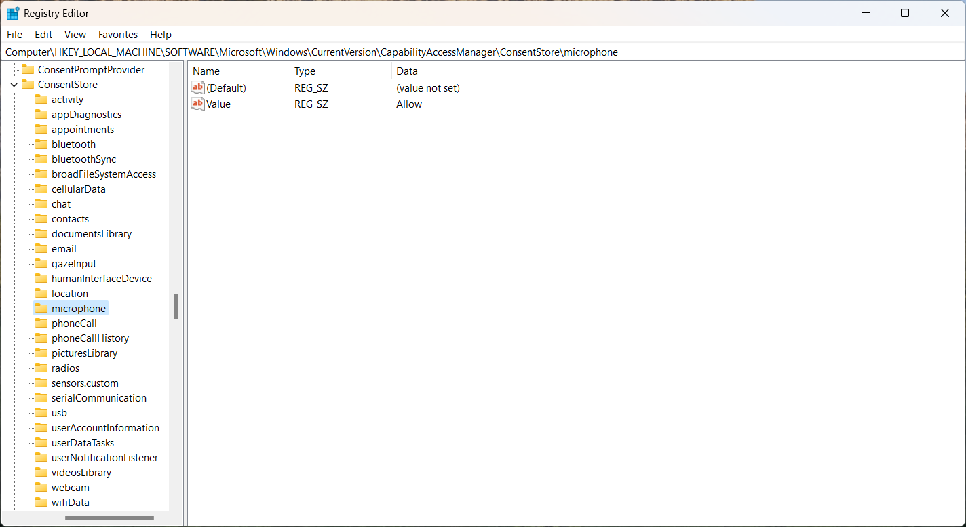
Task: Click the appDiagnostics key folder icon
Action: 43,114
